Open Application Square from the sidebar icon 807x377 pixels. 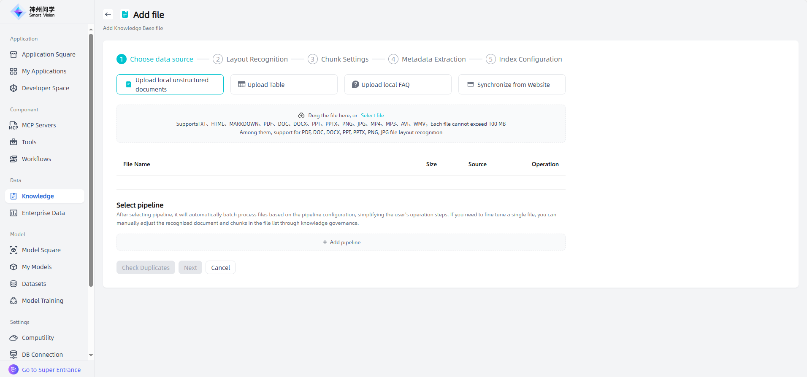pos(14,54)
